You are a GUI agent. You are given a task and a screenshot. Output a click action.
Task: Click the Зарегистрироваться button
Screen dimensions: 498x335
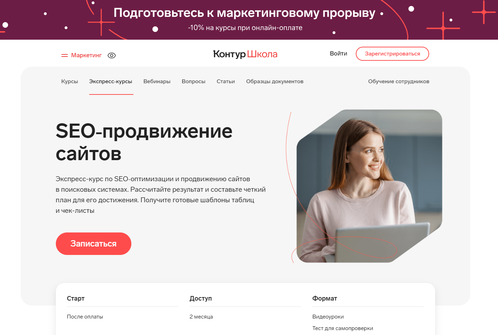click(392, 54)
